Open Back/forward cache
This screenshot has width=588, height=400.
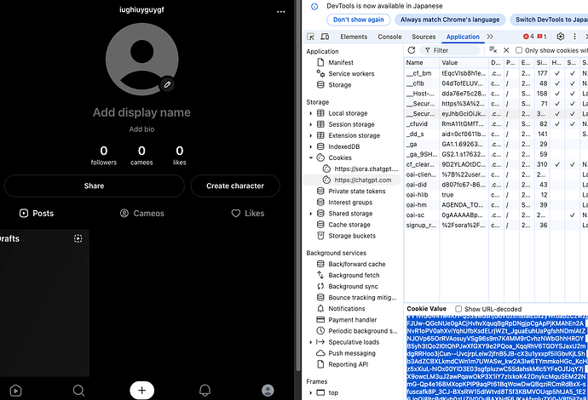(x=356, y=264)
